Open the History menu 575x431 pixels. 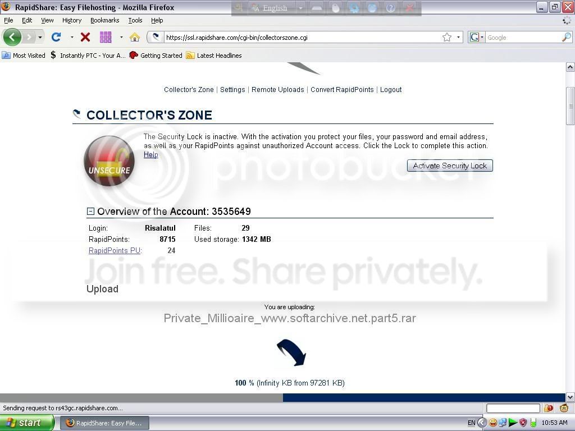pyautogui.click(x=71, y=20)
